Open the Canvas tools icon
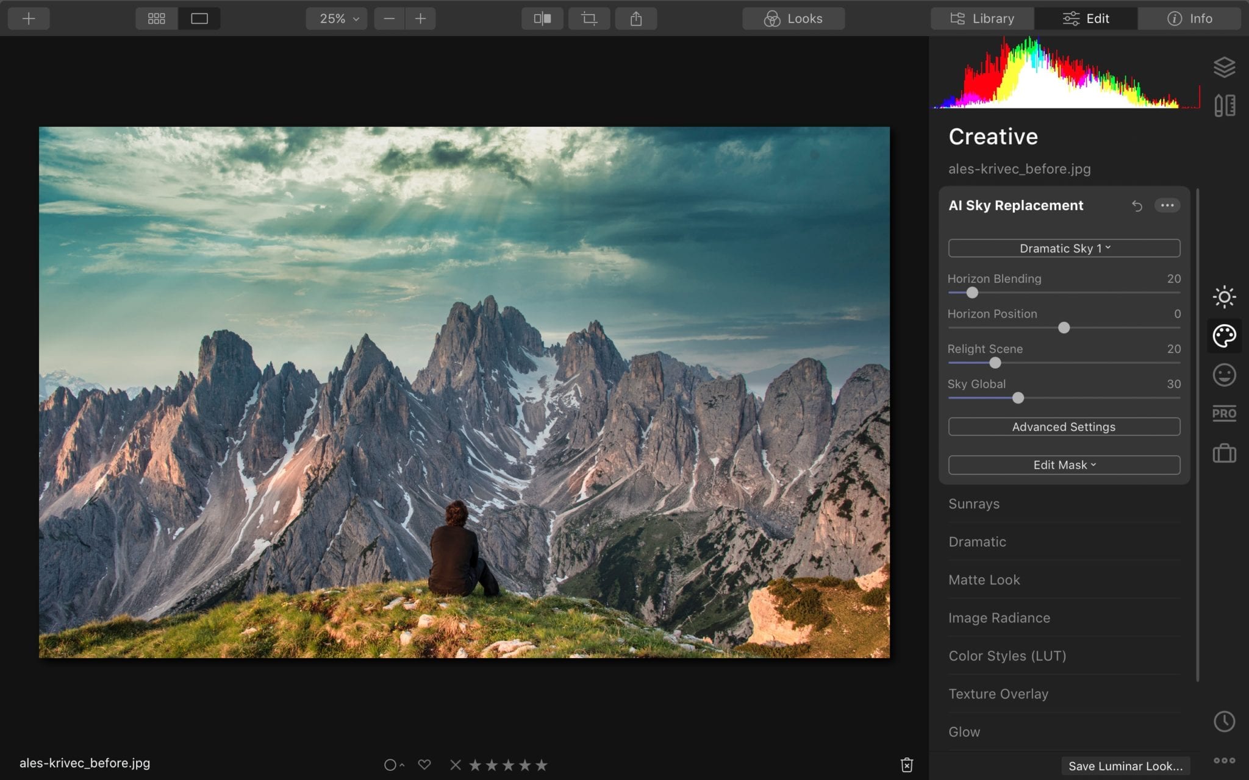1249x780 pixels. click(x=1224, y=105)
